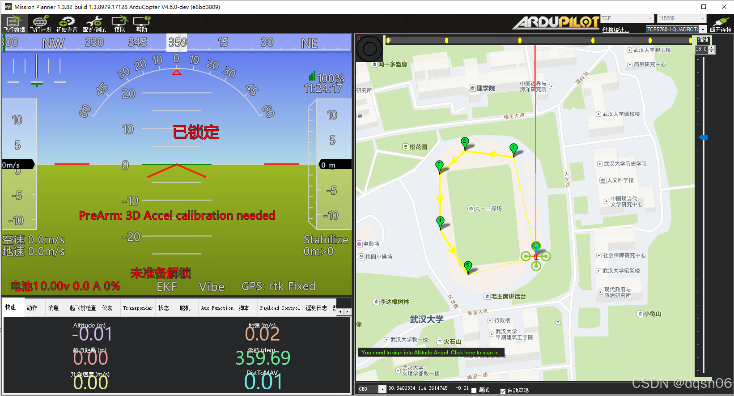Open the 帮助 help view

(141, 24)
